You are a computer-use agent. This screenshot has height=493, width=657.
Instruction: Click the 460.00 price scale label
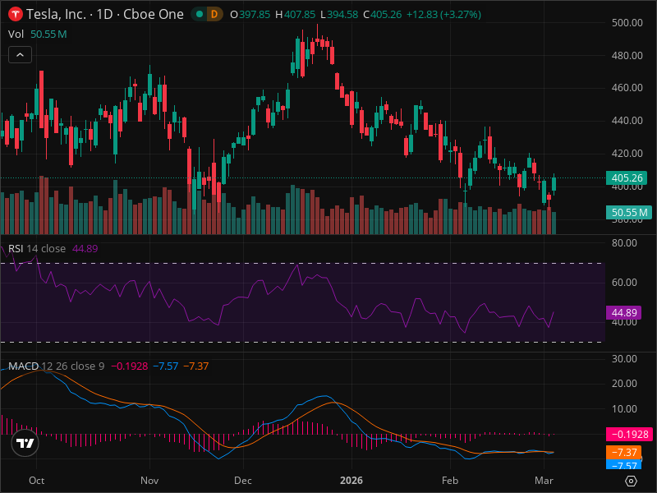click(x=627, y=88)
